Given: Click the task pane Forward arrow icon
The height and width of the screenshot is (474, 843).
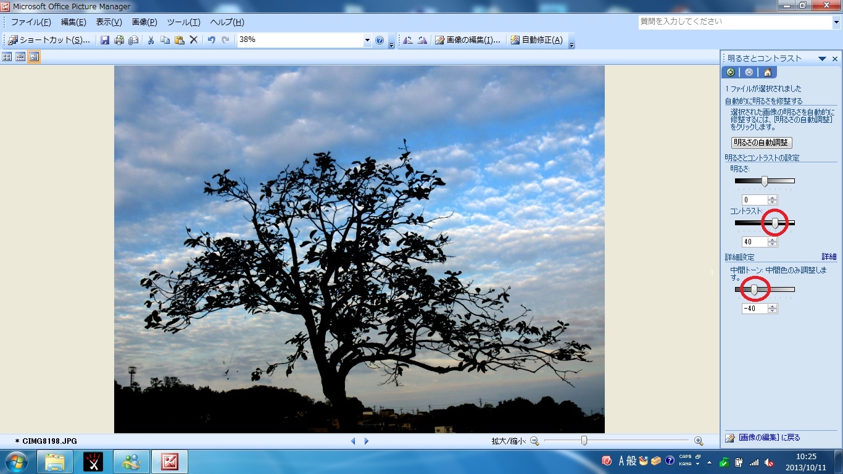Looking at the screenshot, I should click(x=749, y=72).
